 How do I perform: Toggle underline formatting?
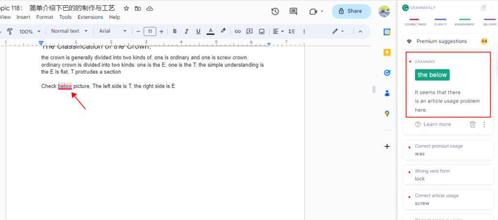pos(198,32)
